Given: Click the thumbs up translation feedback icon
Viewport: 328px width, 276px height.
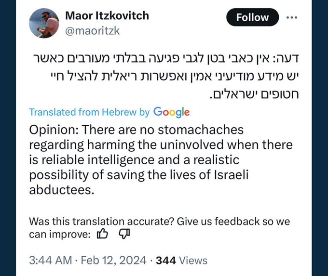Looking at the screenshot, I should (x=103, y=234).
